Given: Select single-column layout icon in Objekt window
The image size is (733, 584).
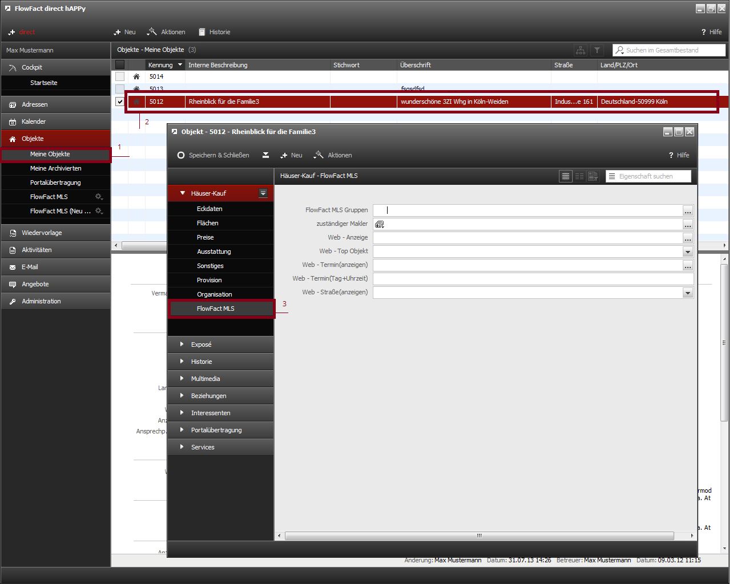Looking at the screenshot, I should click(x=566, y=176).
